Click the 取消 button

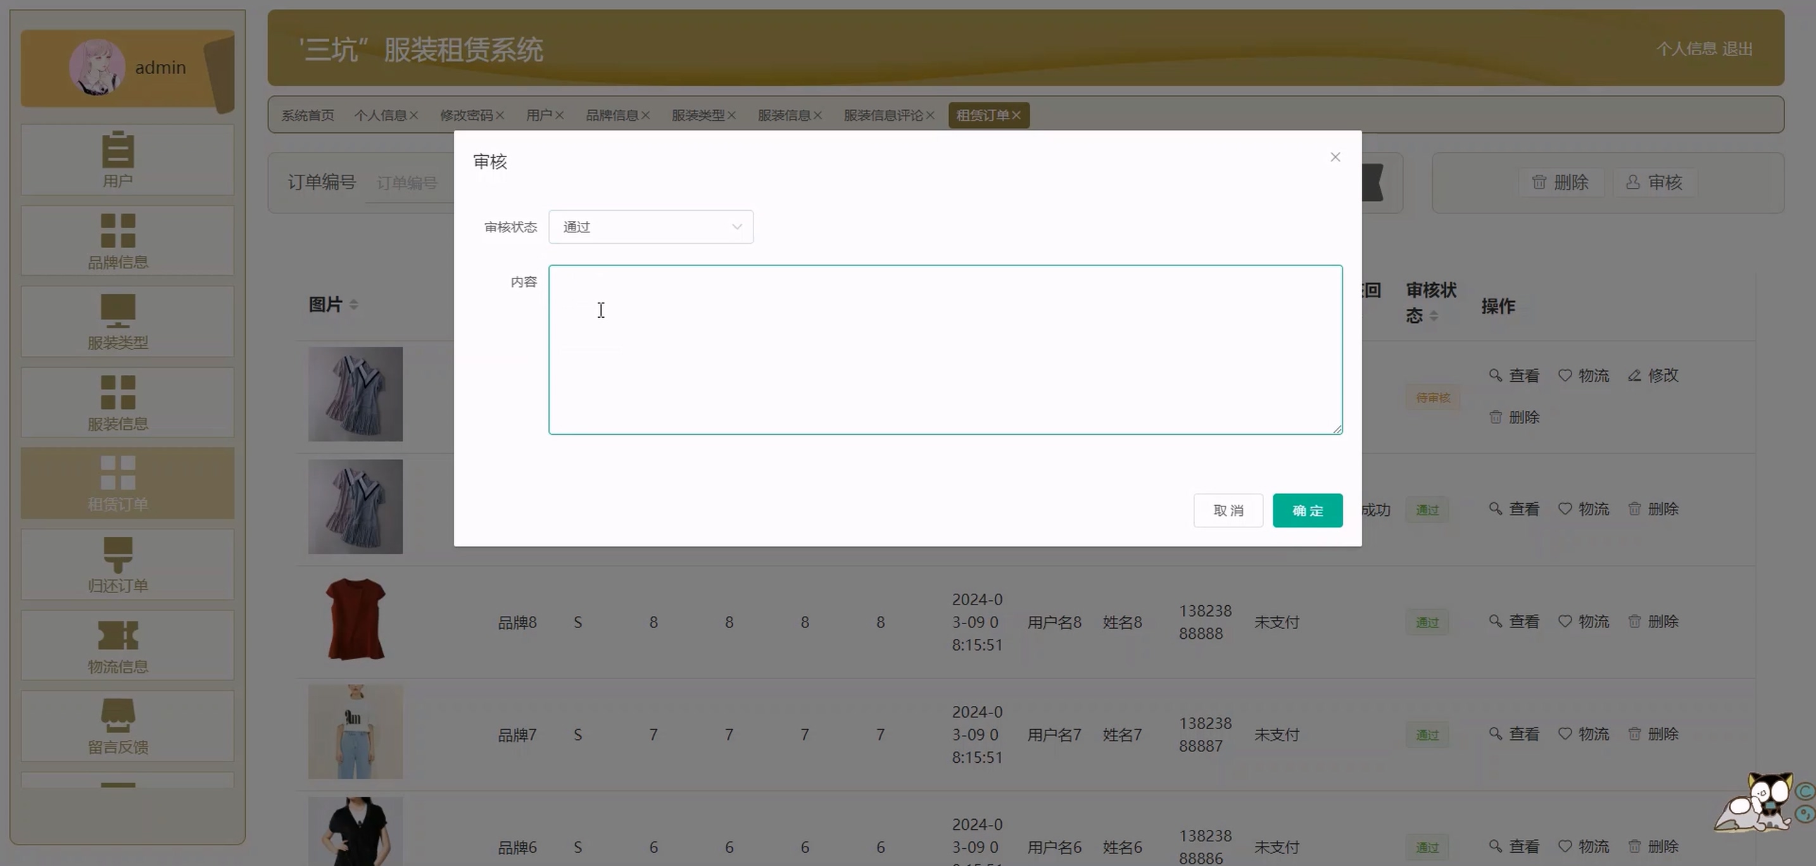coord(1228,510)
